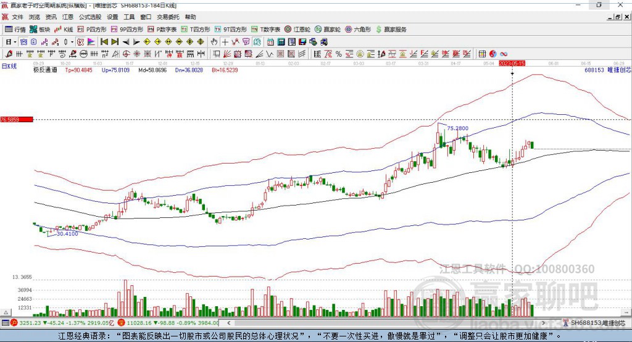The image size is (632, 342).
Task: Click the 日K线 period label
Action: click(9, 67)
